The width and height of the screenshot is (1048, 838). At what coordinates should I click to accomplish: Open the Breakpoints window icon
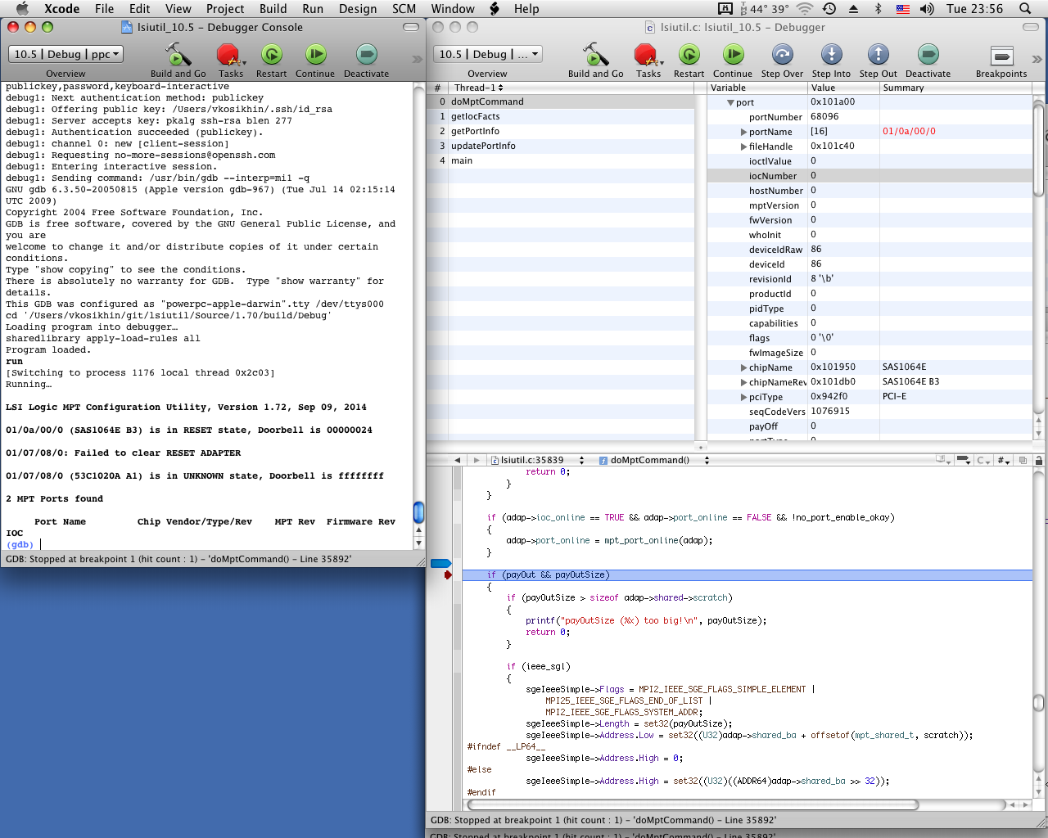tap(1001, 56)
